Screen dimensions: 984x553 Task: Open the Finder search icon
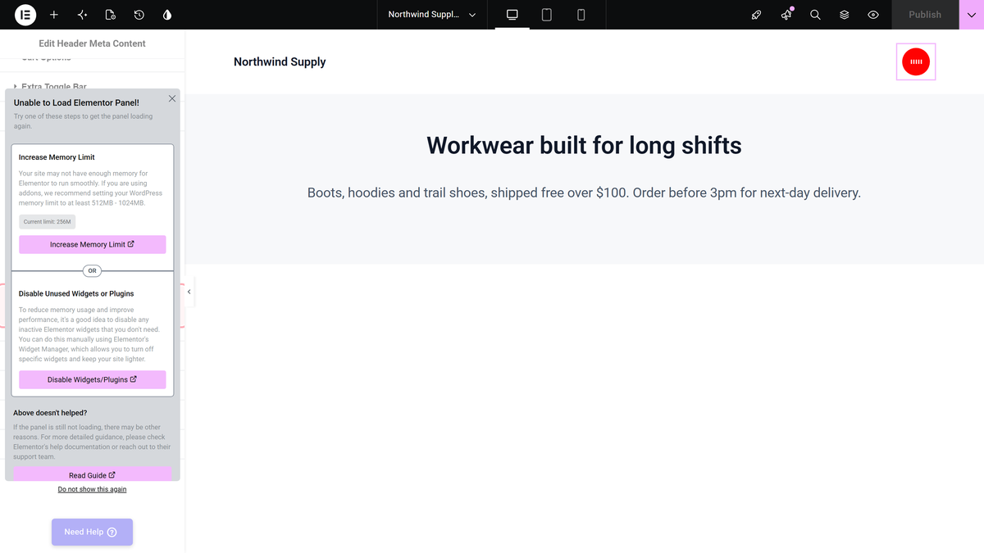coord(815,15)
